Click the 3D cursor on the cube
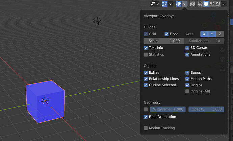Image resolution: width=233 pixels, height=141 pixels. point(45,101)
